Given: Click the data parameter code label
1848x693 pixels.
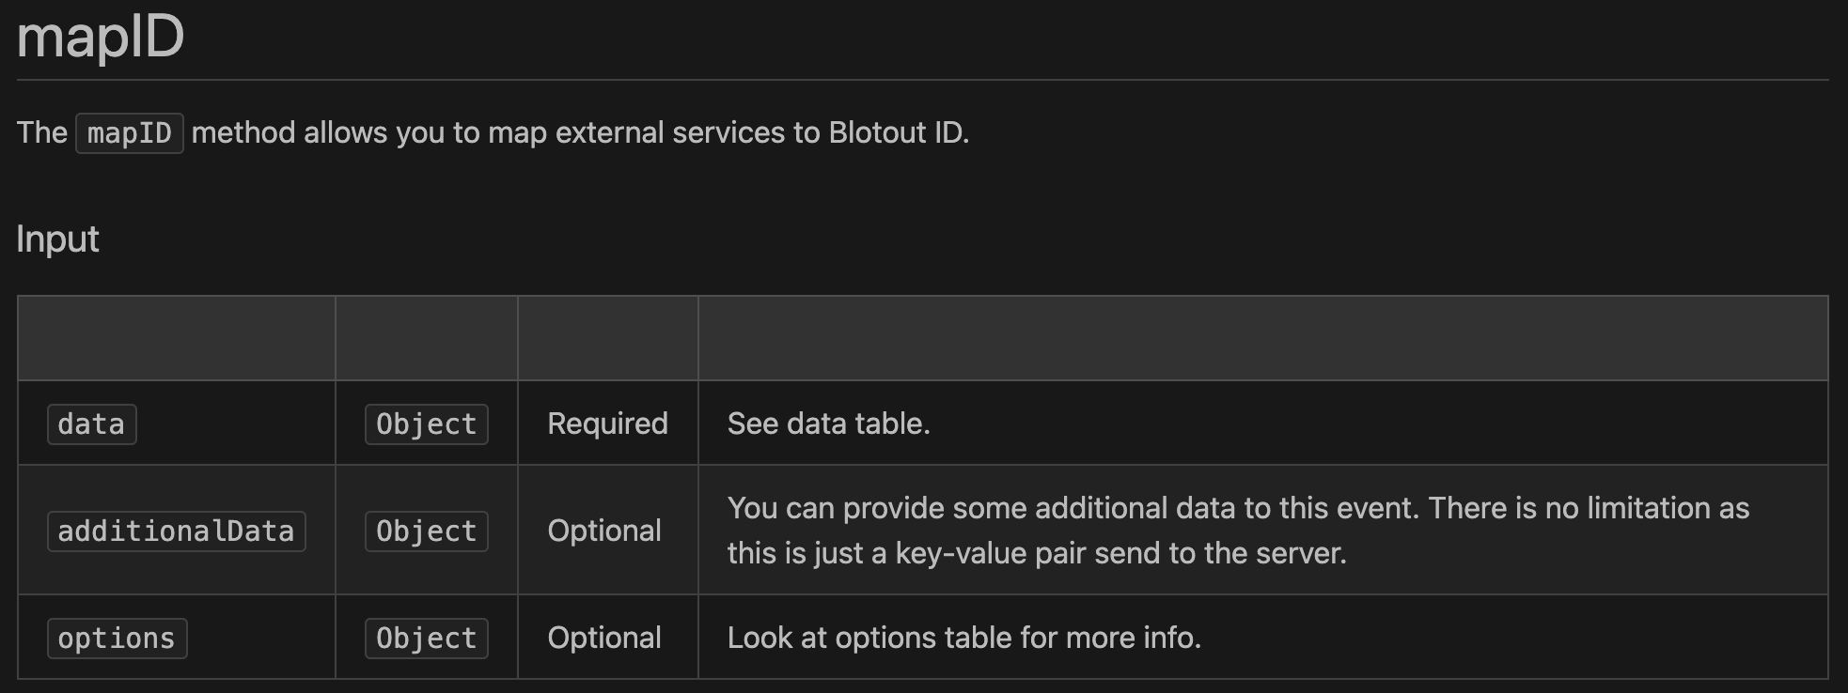Looking at the screenshot, I should (x=92, y=424).
